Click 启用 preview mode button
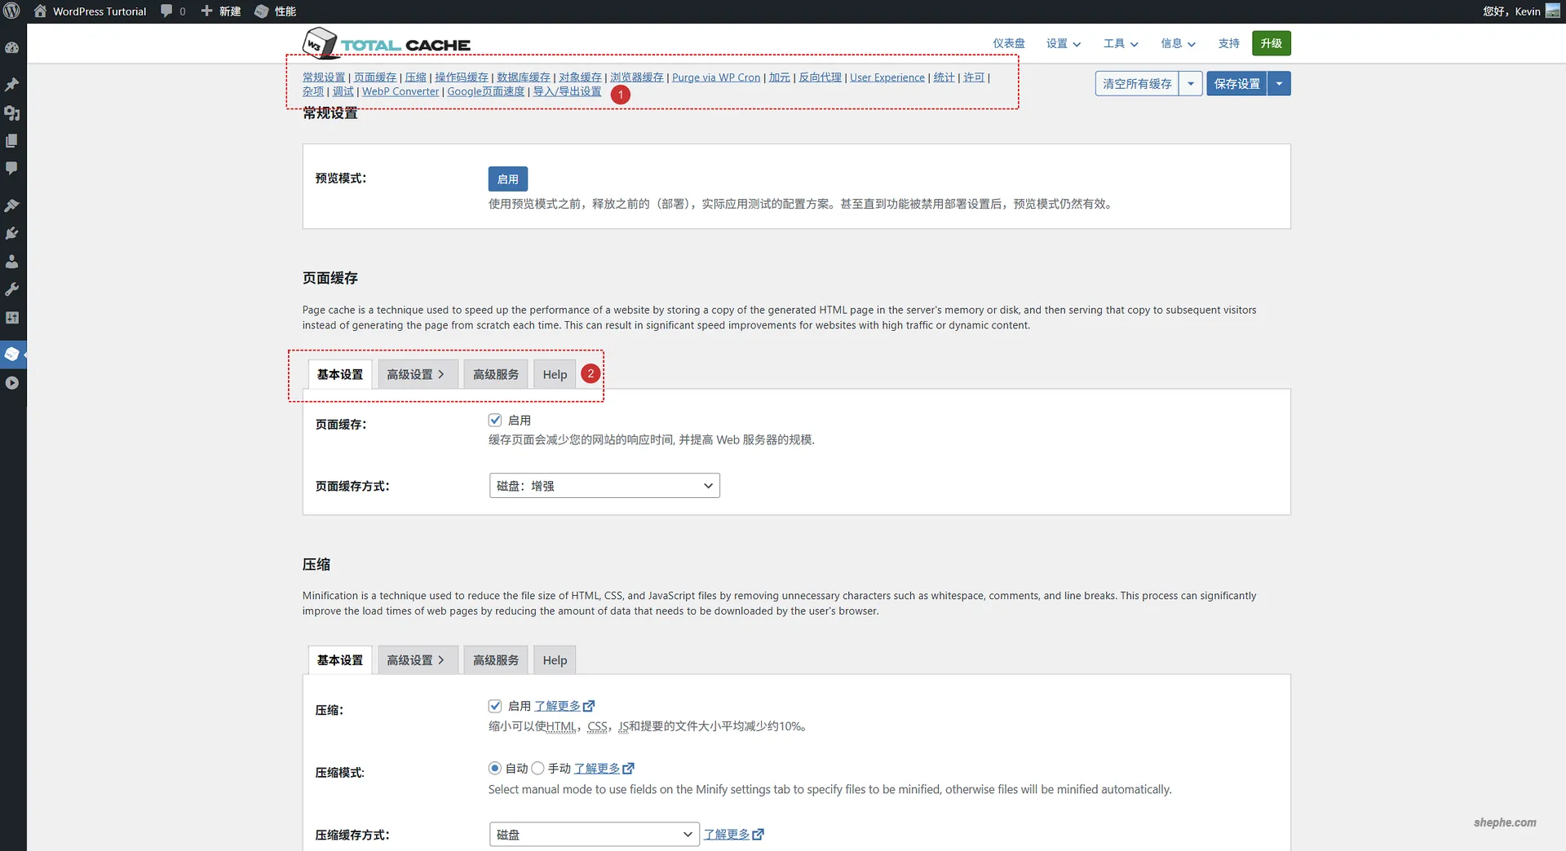The width and height of the screenshot is (1566, 851). click(x=507, y=179)
